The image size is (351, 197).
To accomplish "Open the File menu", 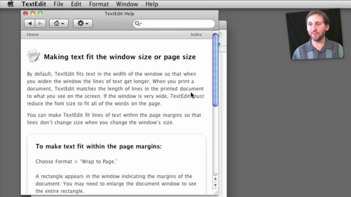I will pos(58,4).
